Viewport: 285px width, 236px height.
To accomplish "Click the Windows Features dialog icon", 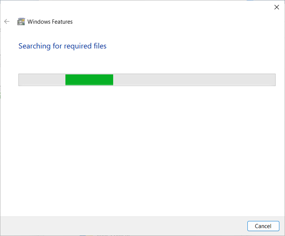I will tap(21, 22).
